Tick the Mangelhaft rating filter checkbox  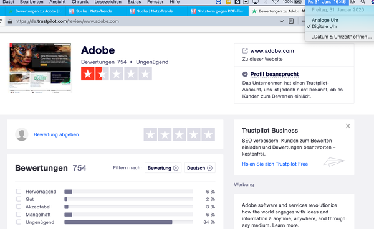coord(19,214)
